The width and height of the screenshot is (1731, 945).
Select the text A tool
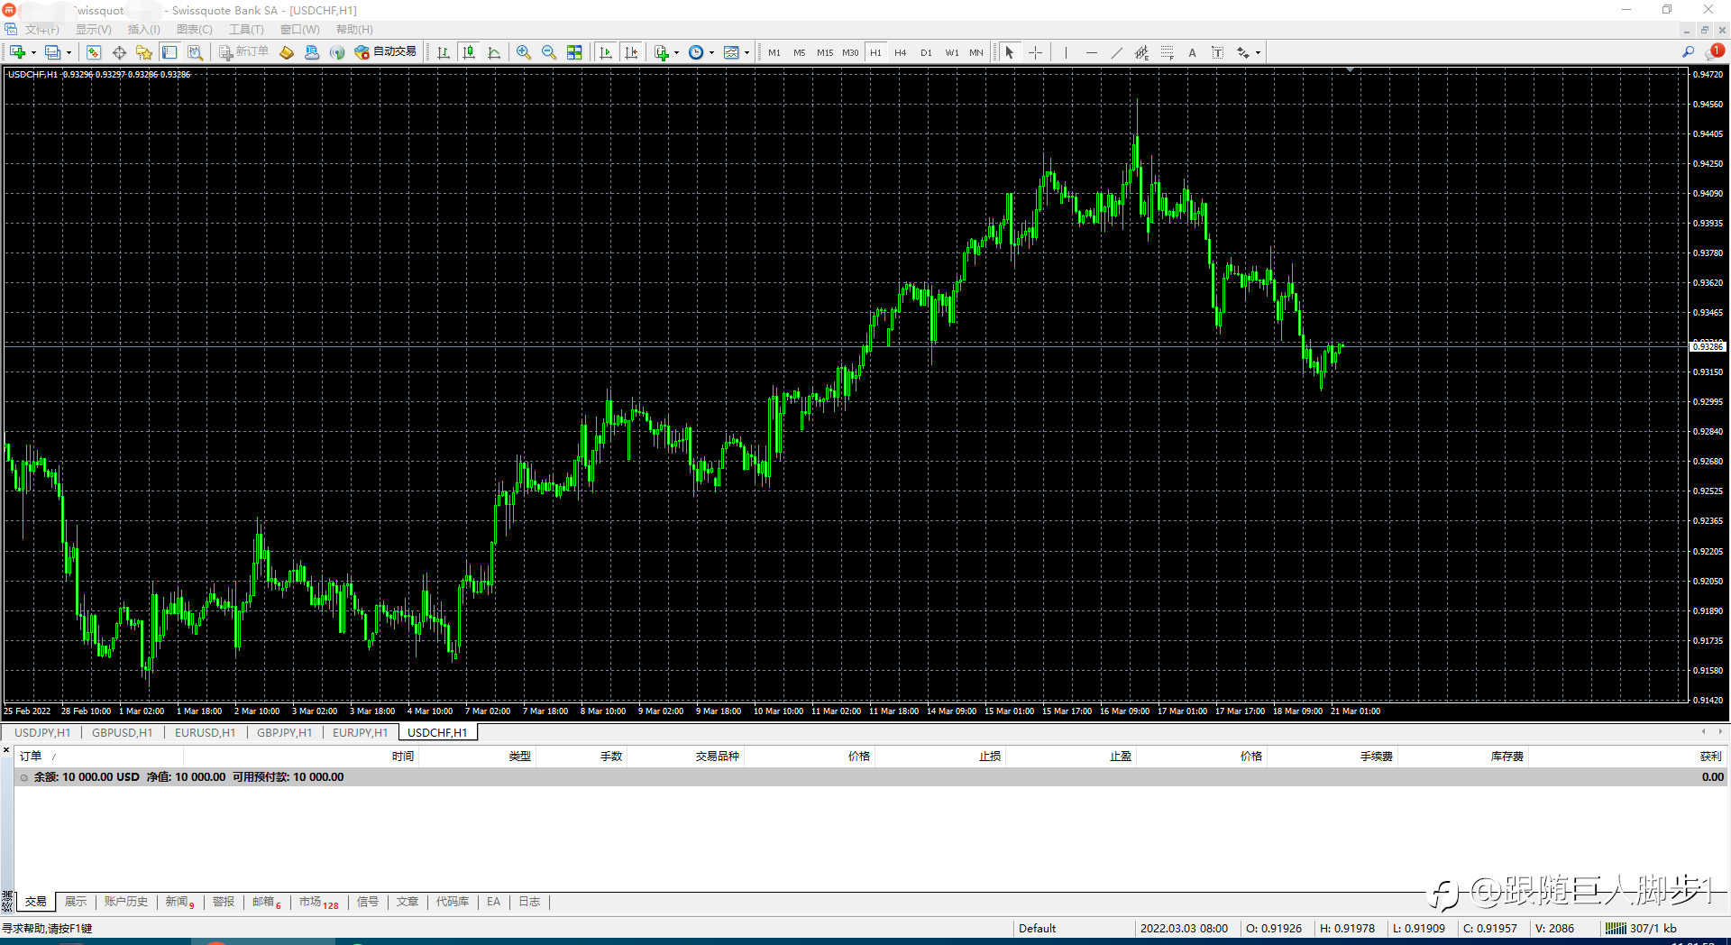coord(1192,52)
